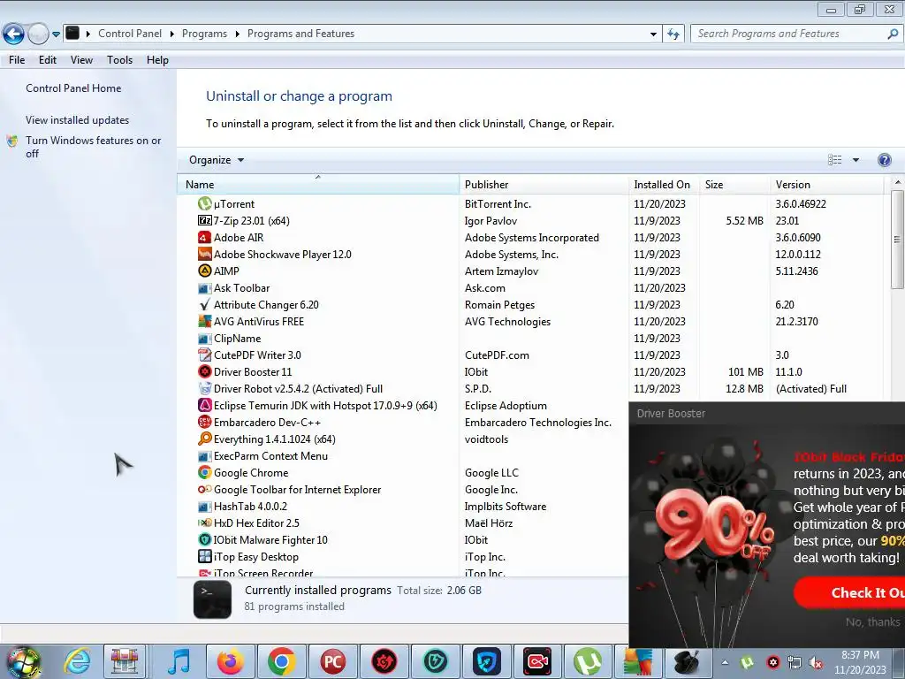Open the view options dropdown arrow
This screenshot has height=679, width=905.
[x=856, y=160]
